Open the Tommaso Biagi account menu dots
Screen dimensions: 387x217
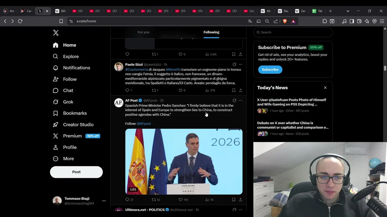(104, 201)
